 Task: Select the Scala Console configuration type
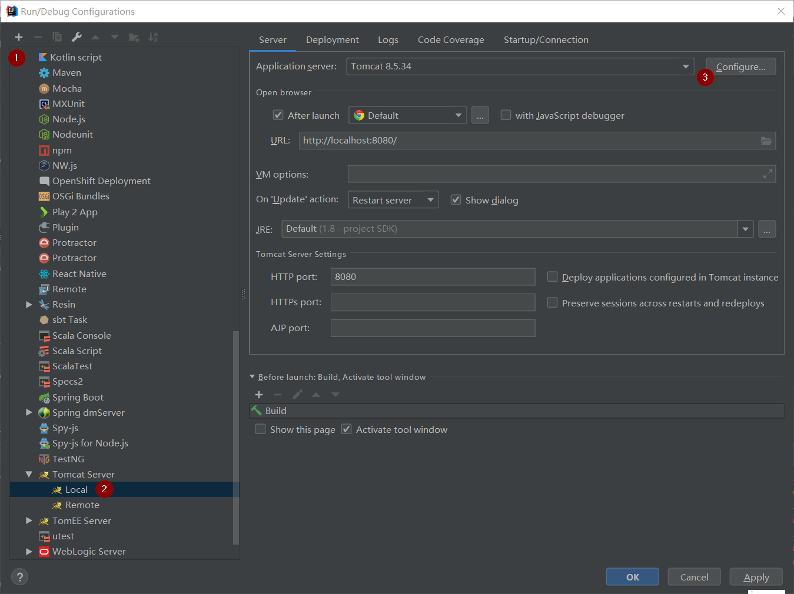point(82,335)
